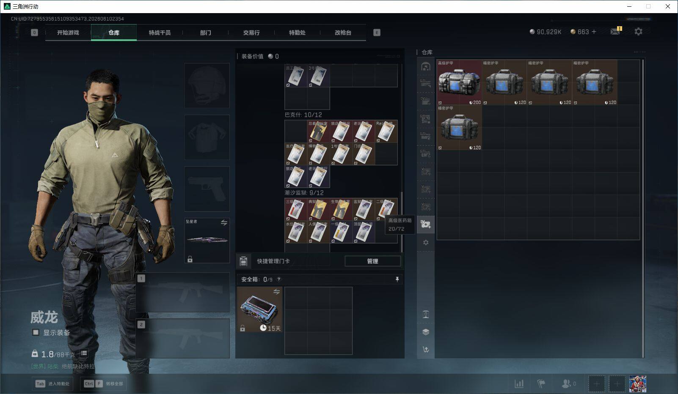The image size is (678, 394).
Task: Click the Q key hint left of tabs
Action: tap(35, 33)
